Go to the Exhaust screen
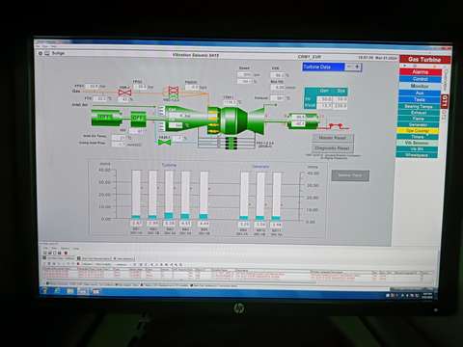Viewport: 463px width, 347px height. 419,113
